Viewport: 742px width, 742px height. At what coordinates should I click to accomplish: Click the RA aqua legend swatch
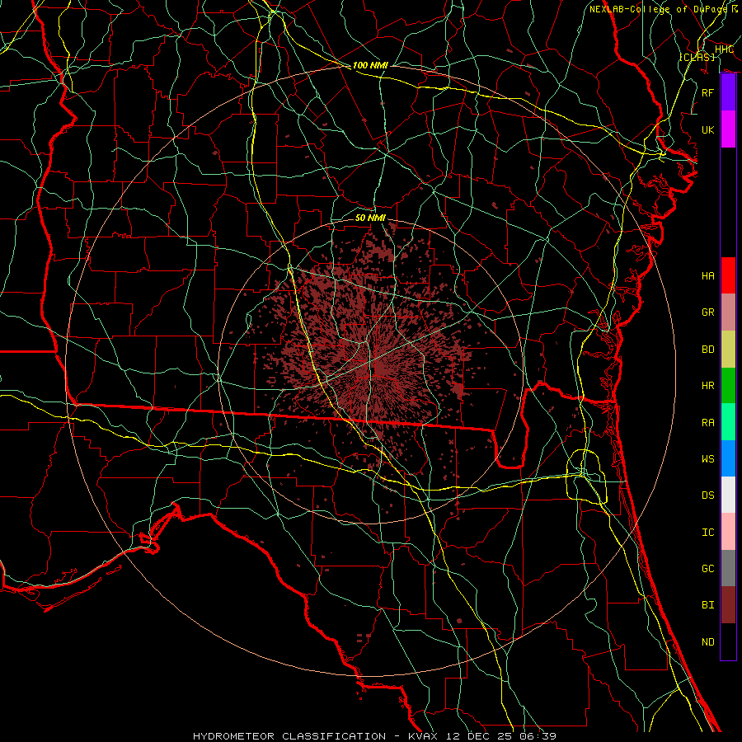pyautogui.click(x=728, y=422)
